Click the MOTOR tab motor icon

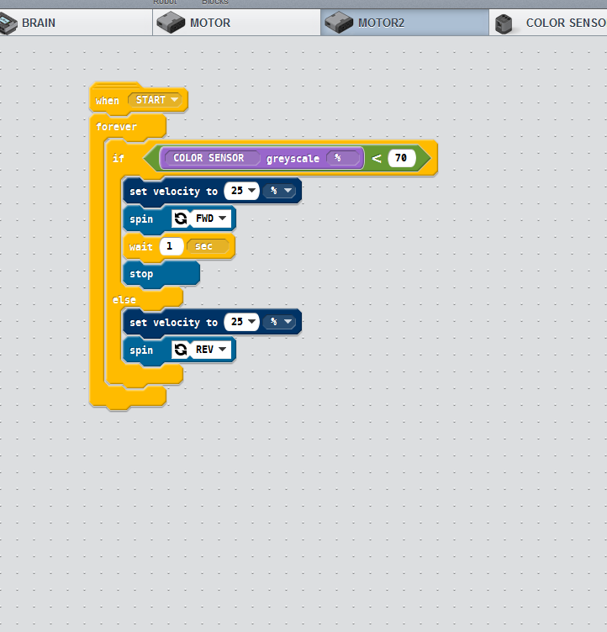coord(171,23)
